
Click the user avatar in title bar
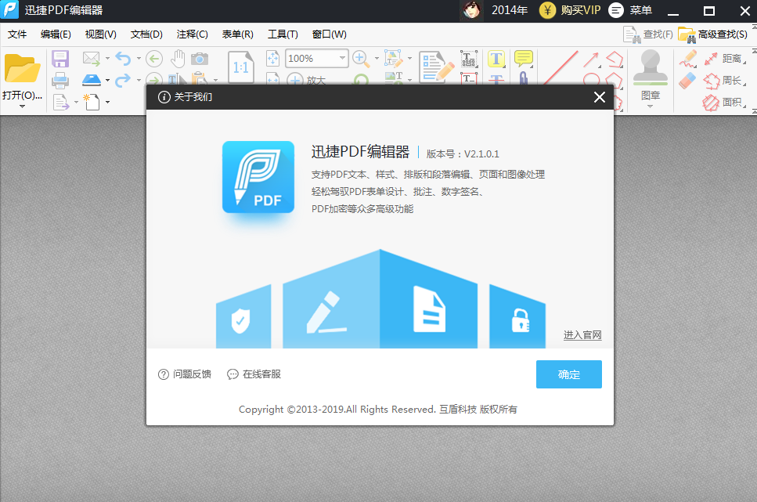pyautogui.click(x=471, y=10)
